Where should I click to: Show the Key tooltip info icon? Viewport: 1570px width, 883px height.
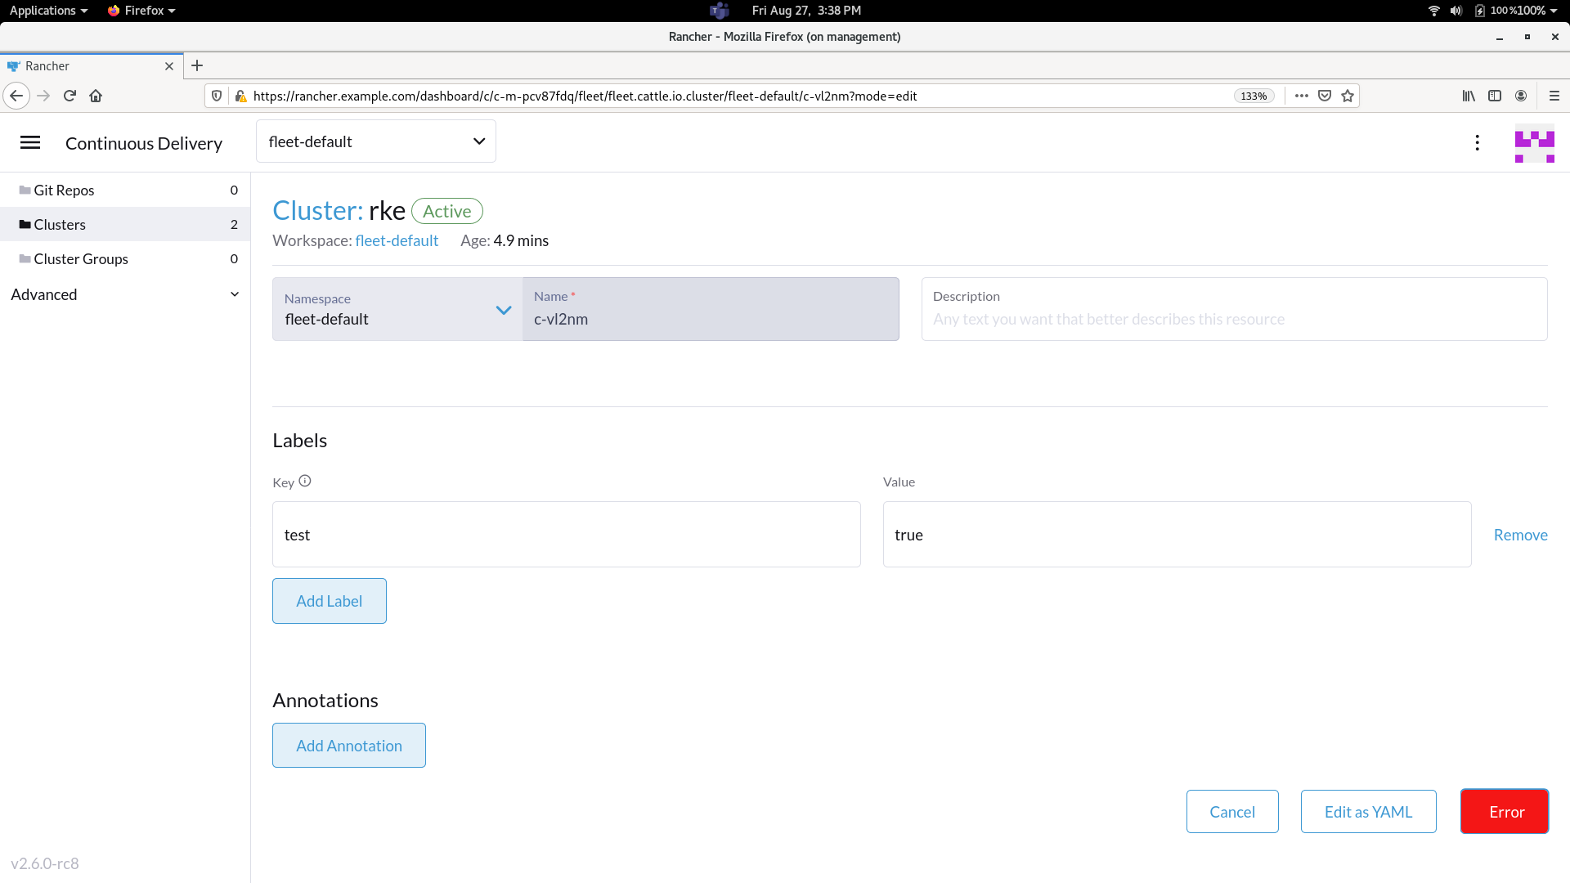point(304,482)
